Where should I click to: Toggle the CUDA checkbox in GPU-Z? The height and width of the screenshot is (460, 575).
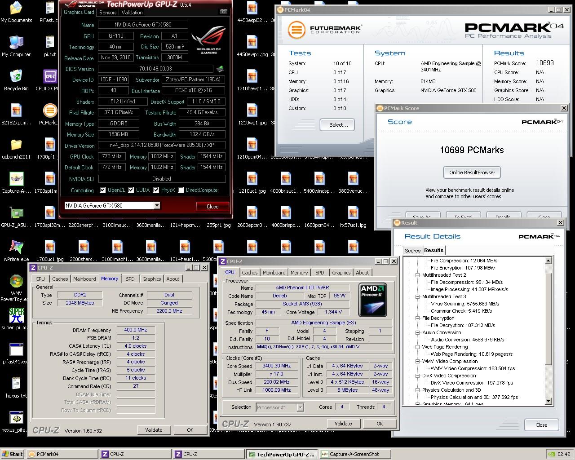pyautogui.click(x=131, y=190)
